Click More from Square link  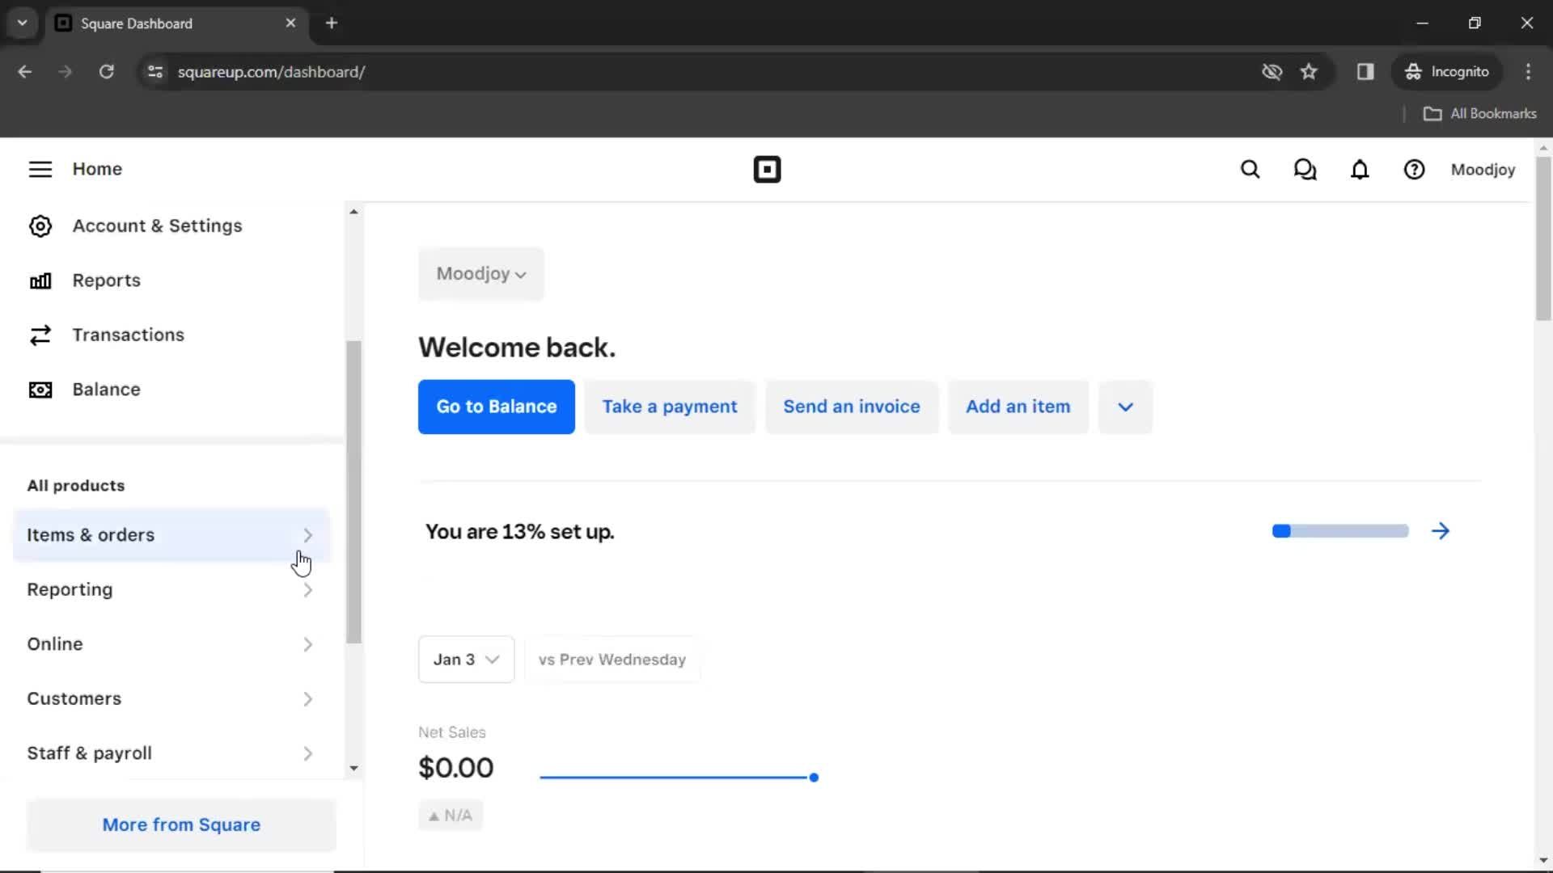coord(181,824)
